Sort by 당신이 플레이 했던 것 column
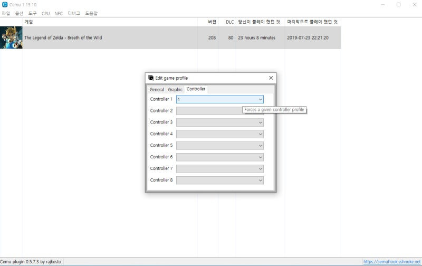 pos(260,22)
